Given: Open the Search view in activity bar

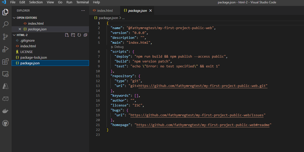Looking at the screenshot, I should pos(5,24).
